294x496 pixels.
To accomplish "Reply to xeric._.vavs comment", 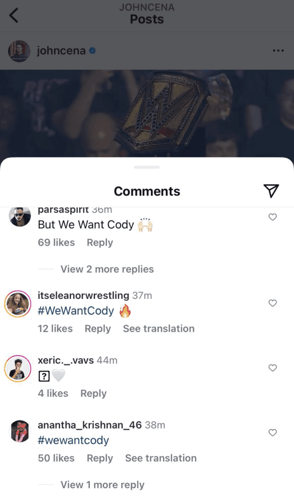I will coord(93,393).
